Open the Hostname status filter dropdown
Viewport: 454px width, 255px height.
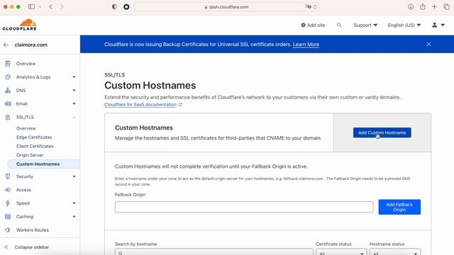(395, 252)
